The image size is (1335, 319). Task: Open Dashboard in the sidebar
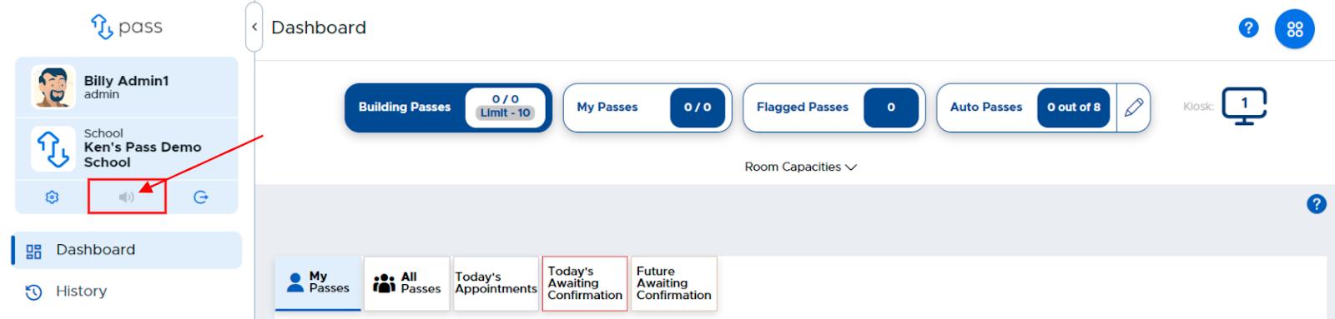click(127, 250)
